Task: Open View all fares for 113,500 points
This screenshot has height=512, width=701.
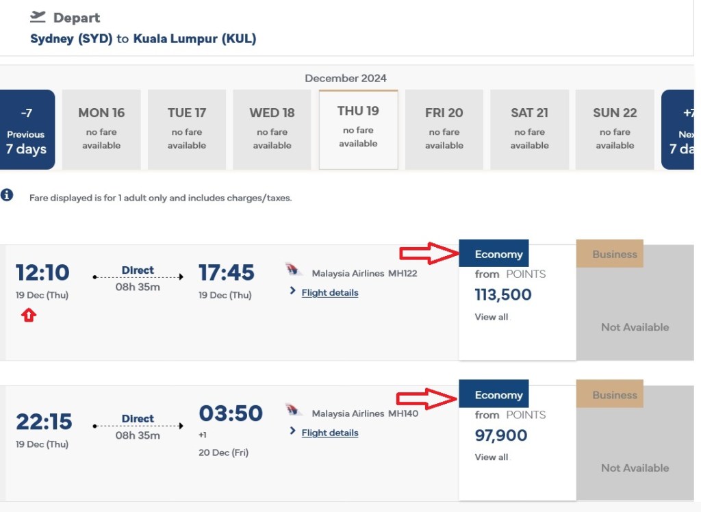Action: [492, 317]
